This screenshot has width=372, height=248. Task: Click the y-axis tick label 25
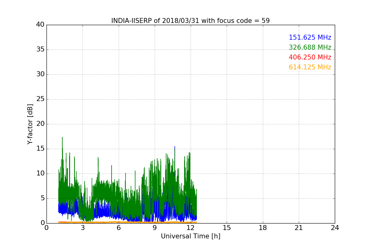40,99
